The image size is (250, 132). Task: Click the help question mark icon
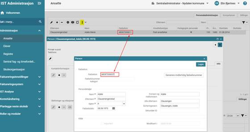[245, 3]
